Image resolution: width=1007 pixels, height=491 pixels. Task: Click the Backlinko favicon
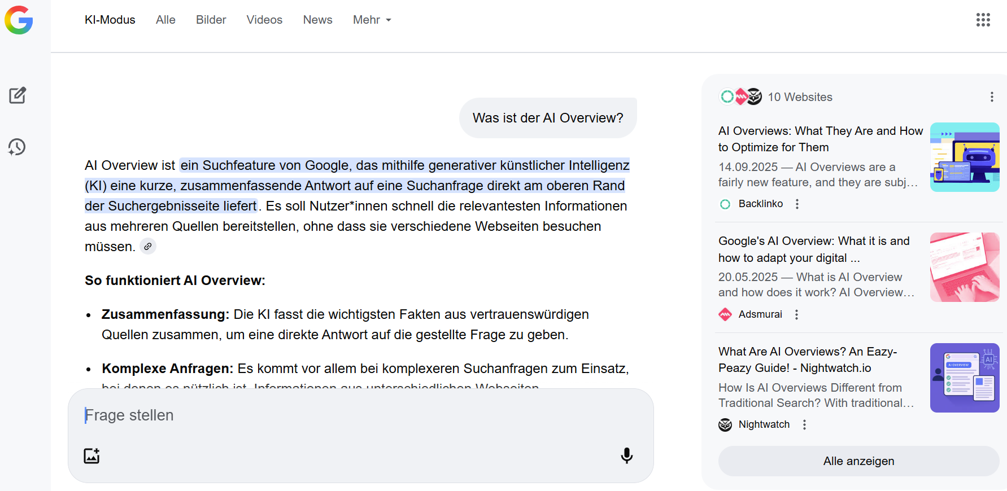tap(725, 204)
